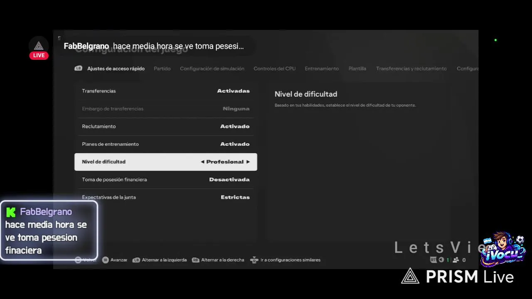Toggle Reclutamiento Activado value
The image size is (532, 299).
[x=235, y=126]
